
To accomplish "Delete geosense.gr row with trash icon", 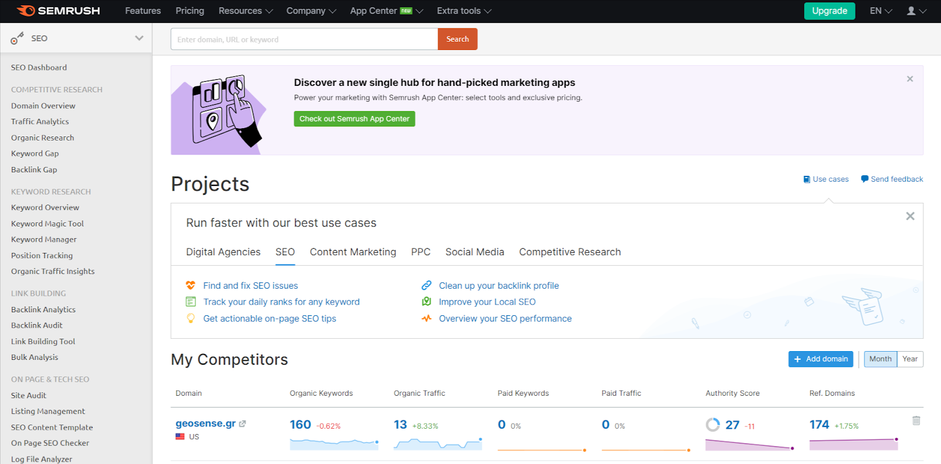I will 916,420.
